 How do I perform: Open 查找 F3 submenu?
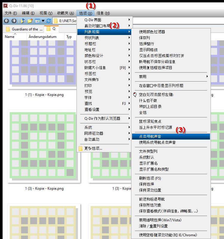pos(104,103)
